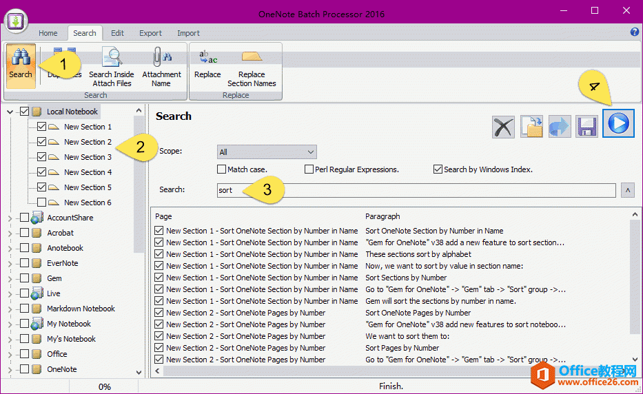643x394 pixels.
Task: Collapse the Local Notebook tree node
Action: (x=10, y=112)
